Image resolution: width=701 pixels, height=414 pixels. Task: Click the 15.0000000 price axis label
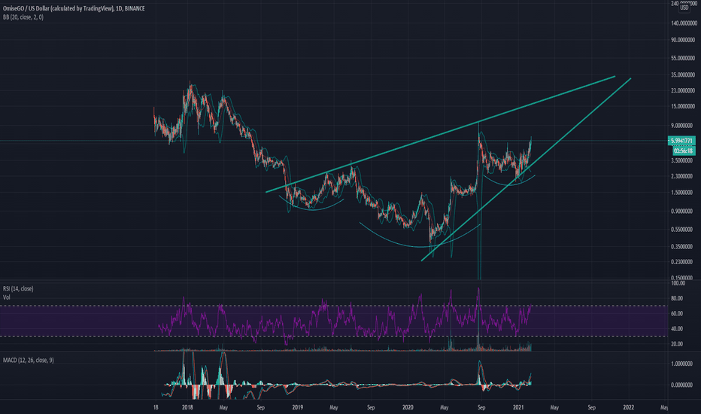point(684,107)
